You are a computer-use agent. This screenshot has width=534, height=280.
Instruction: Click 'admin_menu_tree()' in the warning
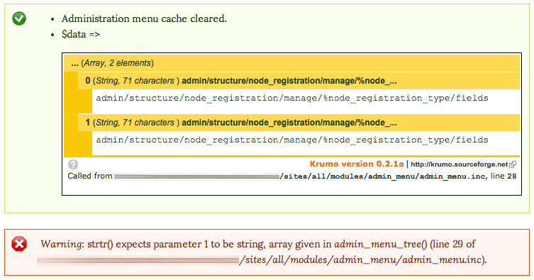(380, 245)
